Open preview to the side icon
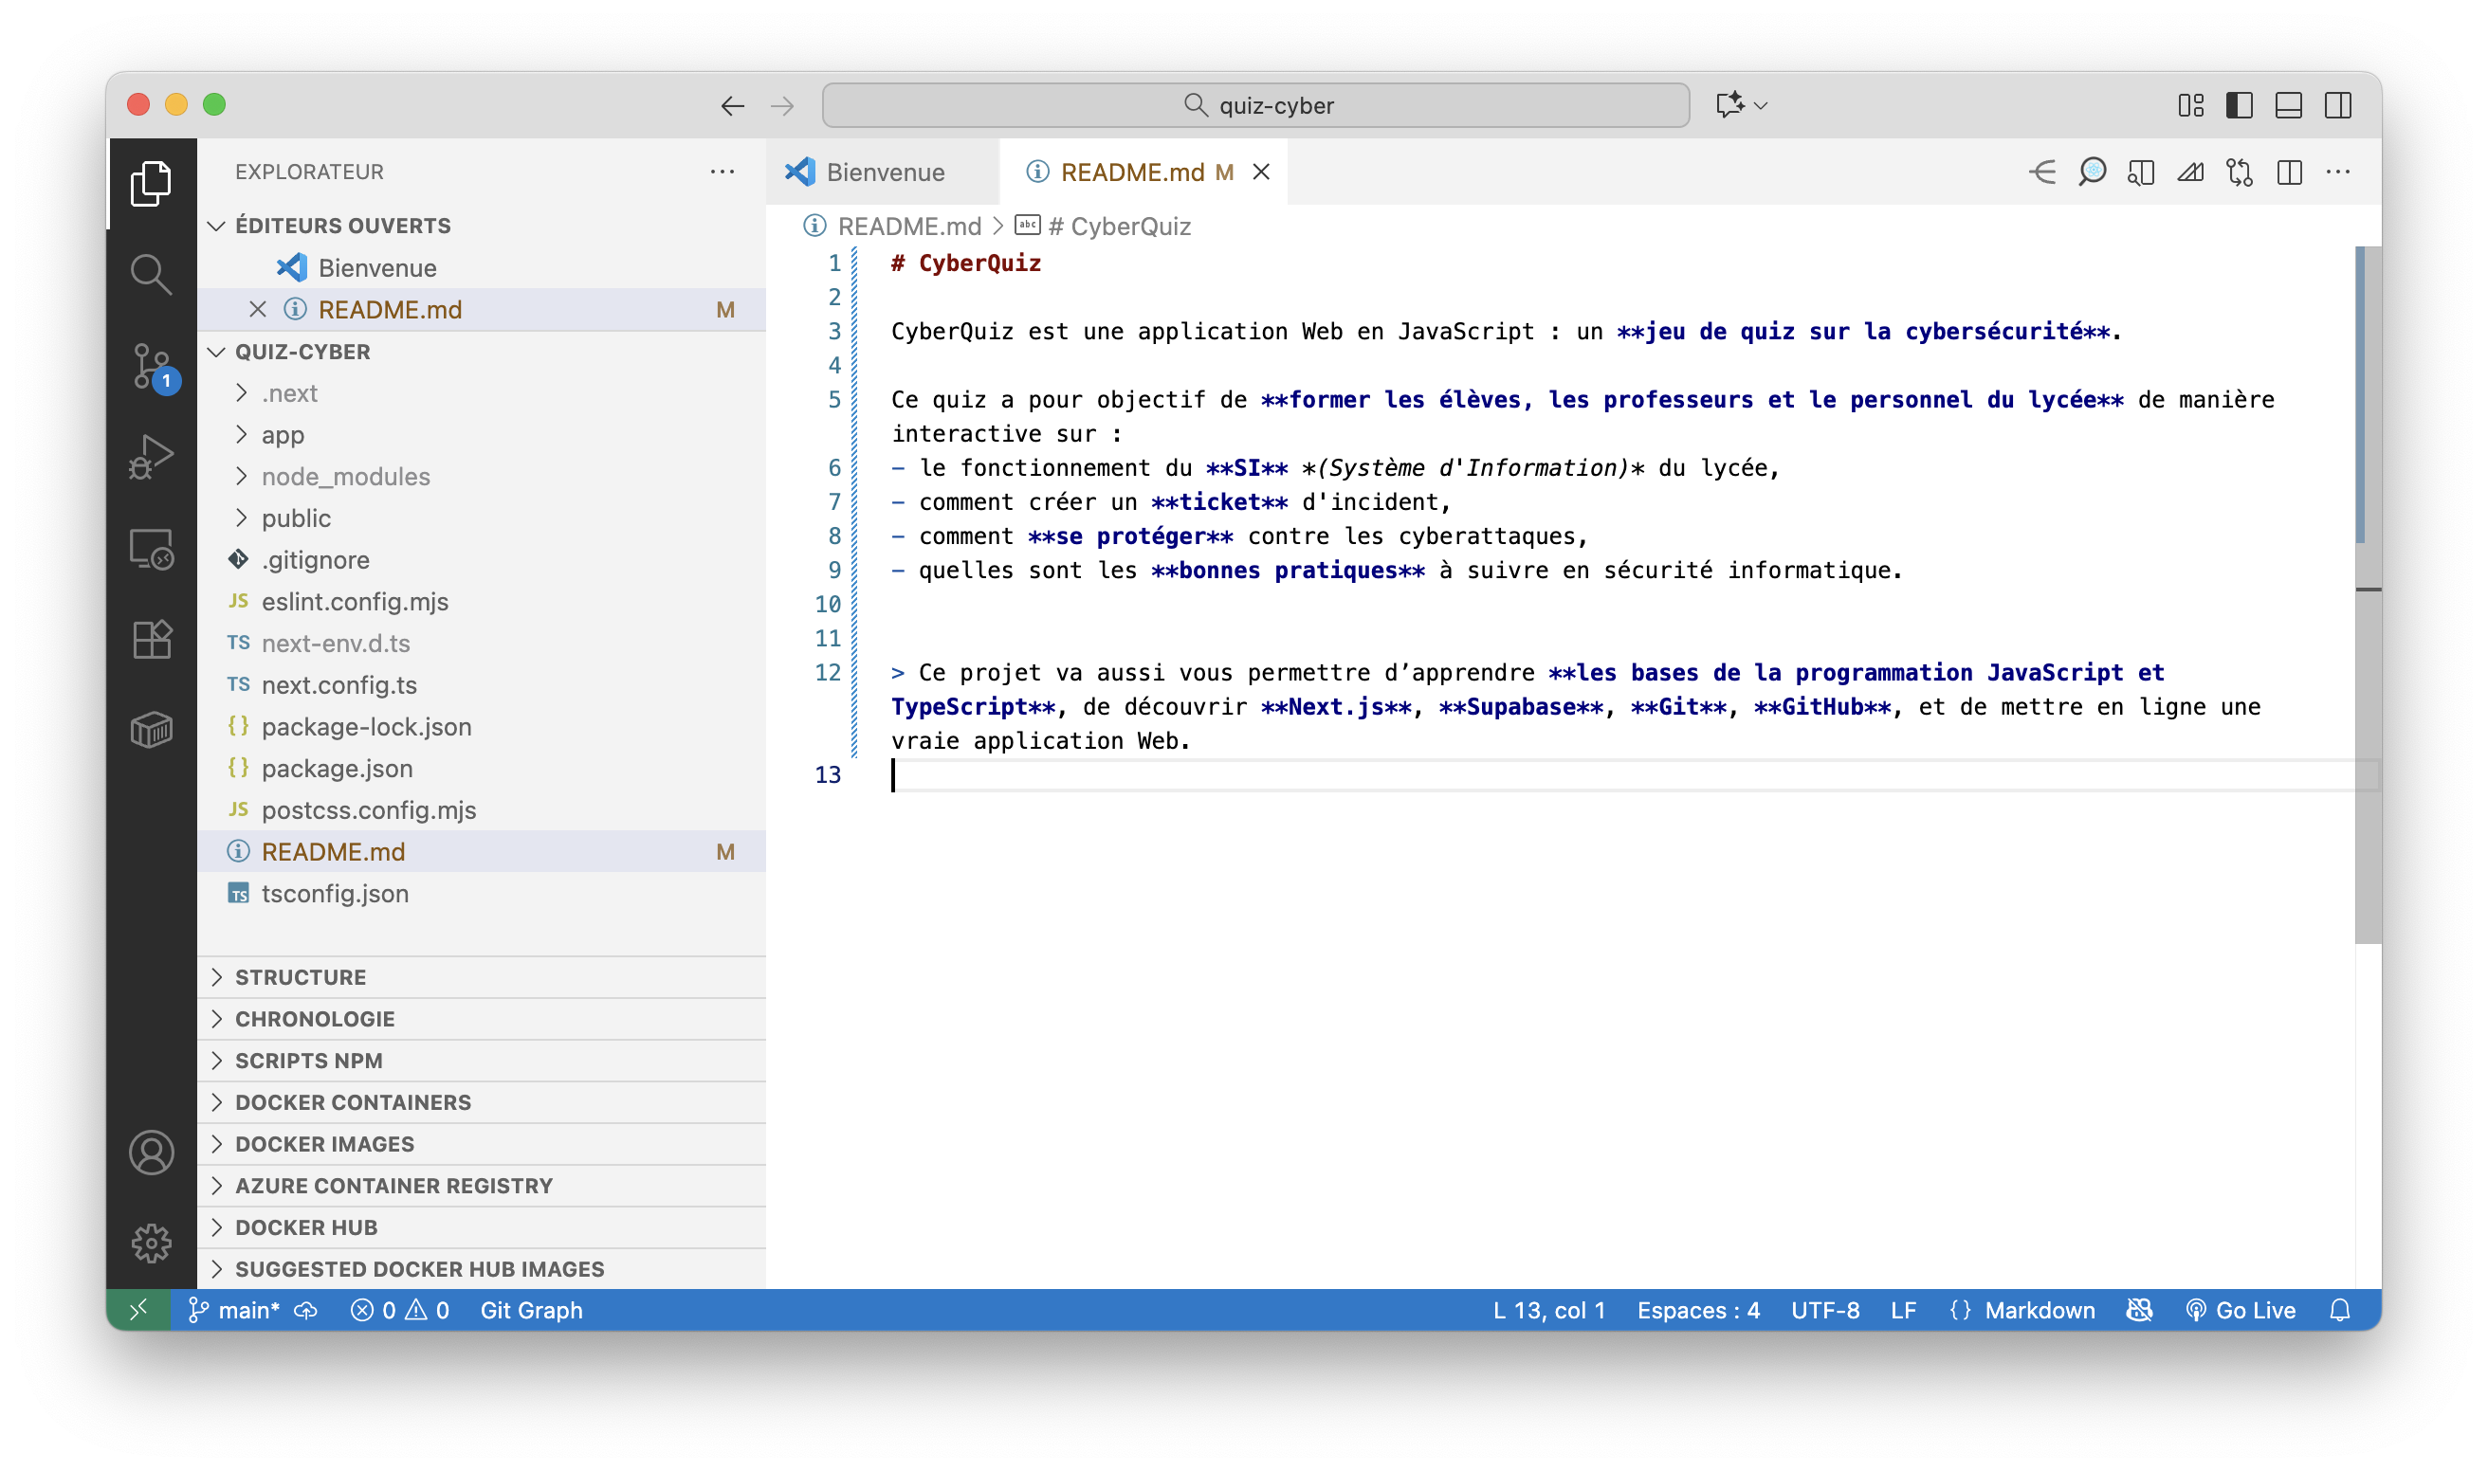 coord(2141,173)
